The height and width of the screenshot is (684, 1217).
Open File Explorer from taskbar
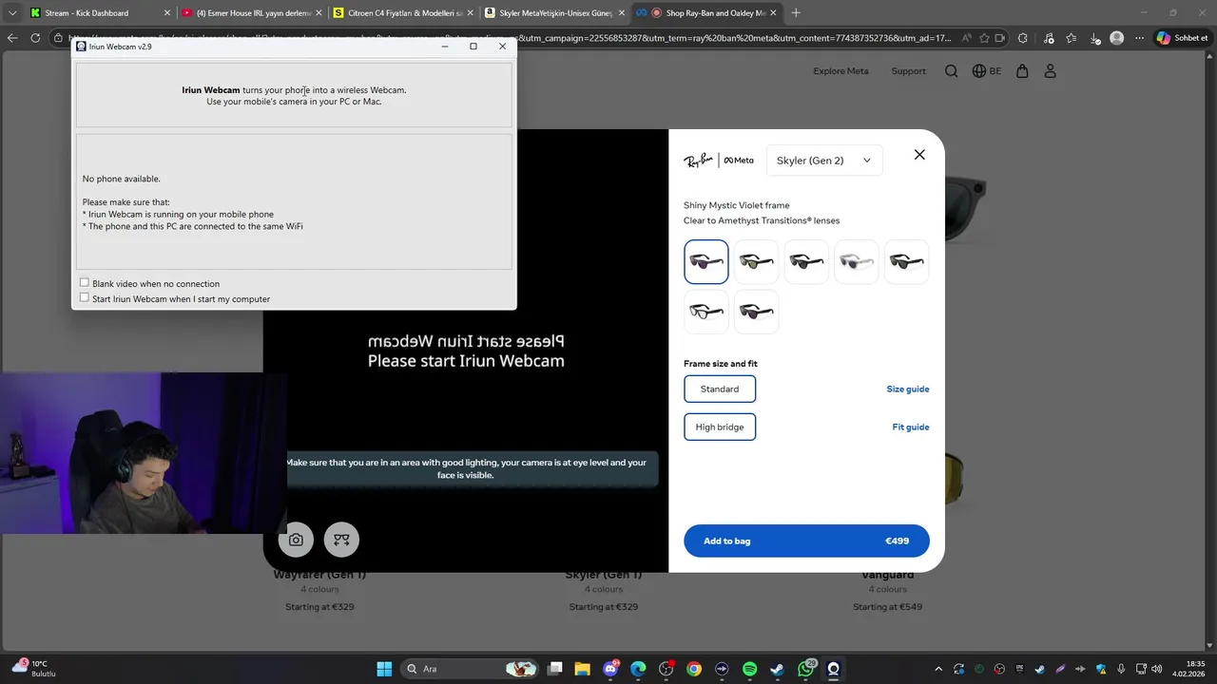582,669
